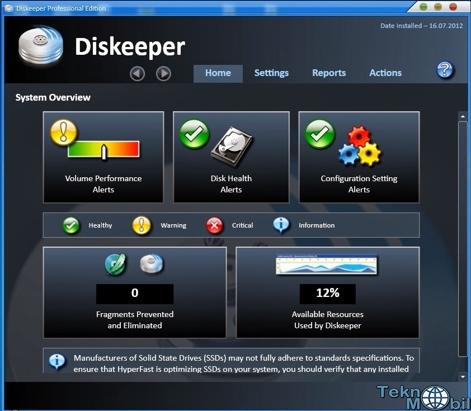
Task: Open the Fragments Prevented and Eliminated panel
Action: (135, 292)
